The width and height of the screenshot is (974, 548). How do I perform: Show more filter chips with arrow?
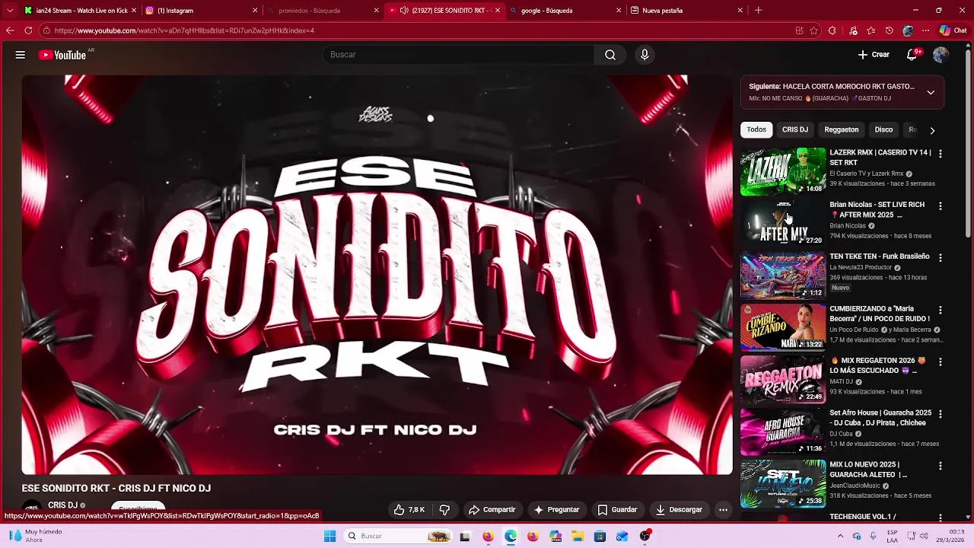[x=932, y=130]
